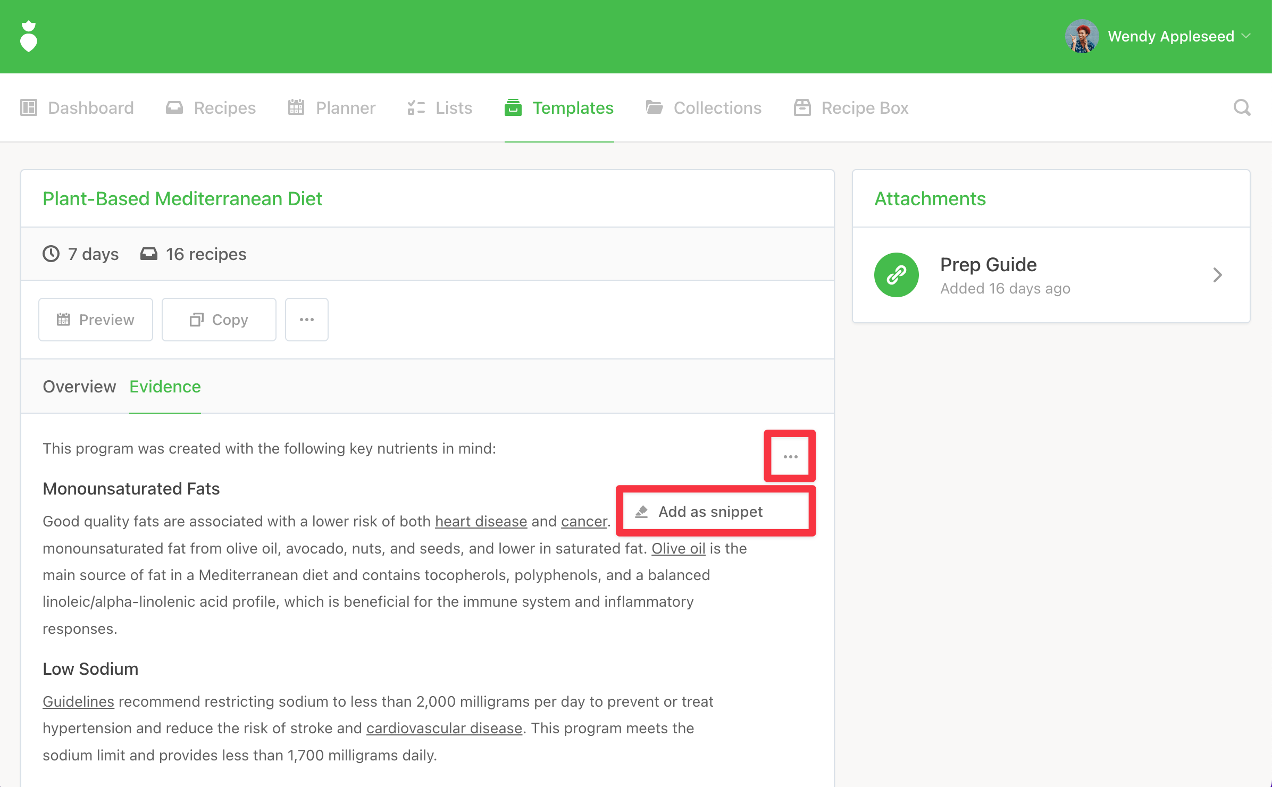The image size is (1272, 787).
Task: Open Prep Guide via its chevron arrow
Action: 1218,275
